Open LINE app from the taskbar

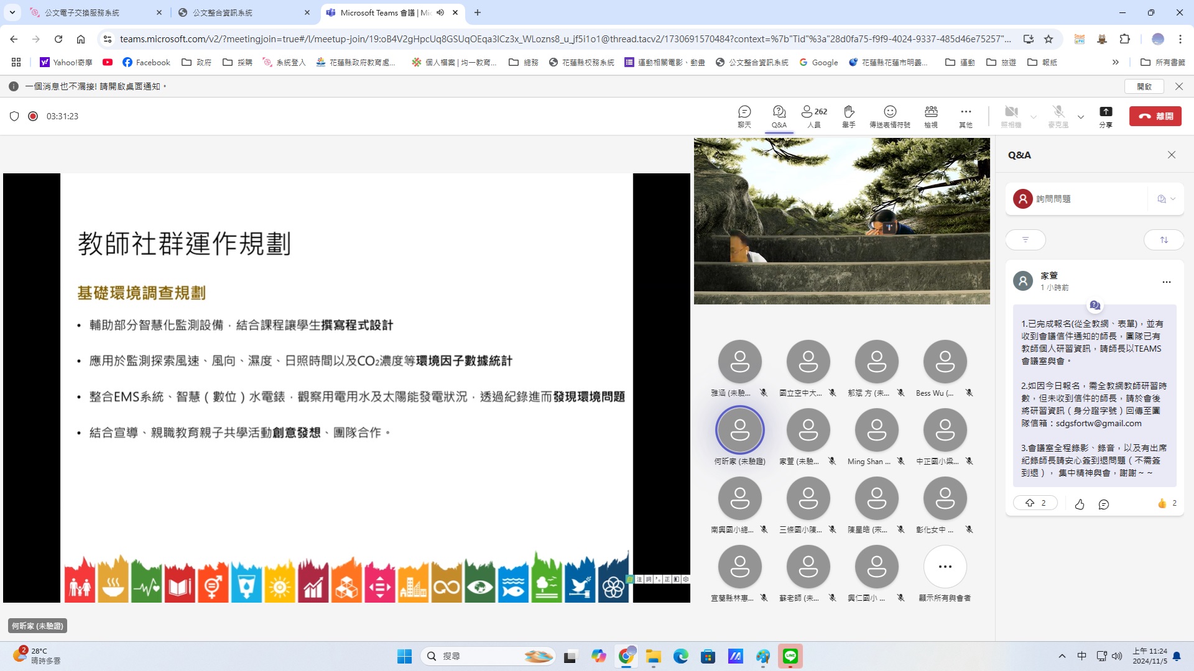coord(790,656)
